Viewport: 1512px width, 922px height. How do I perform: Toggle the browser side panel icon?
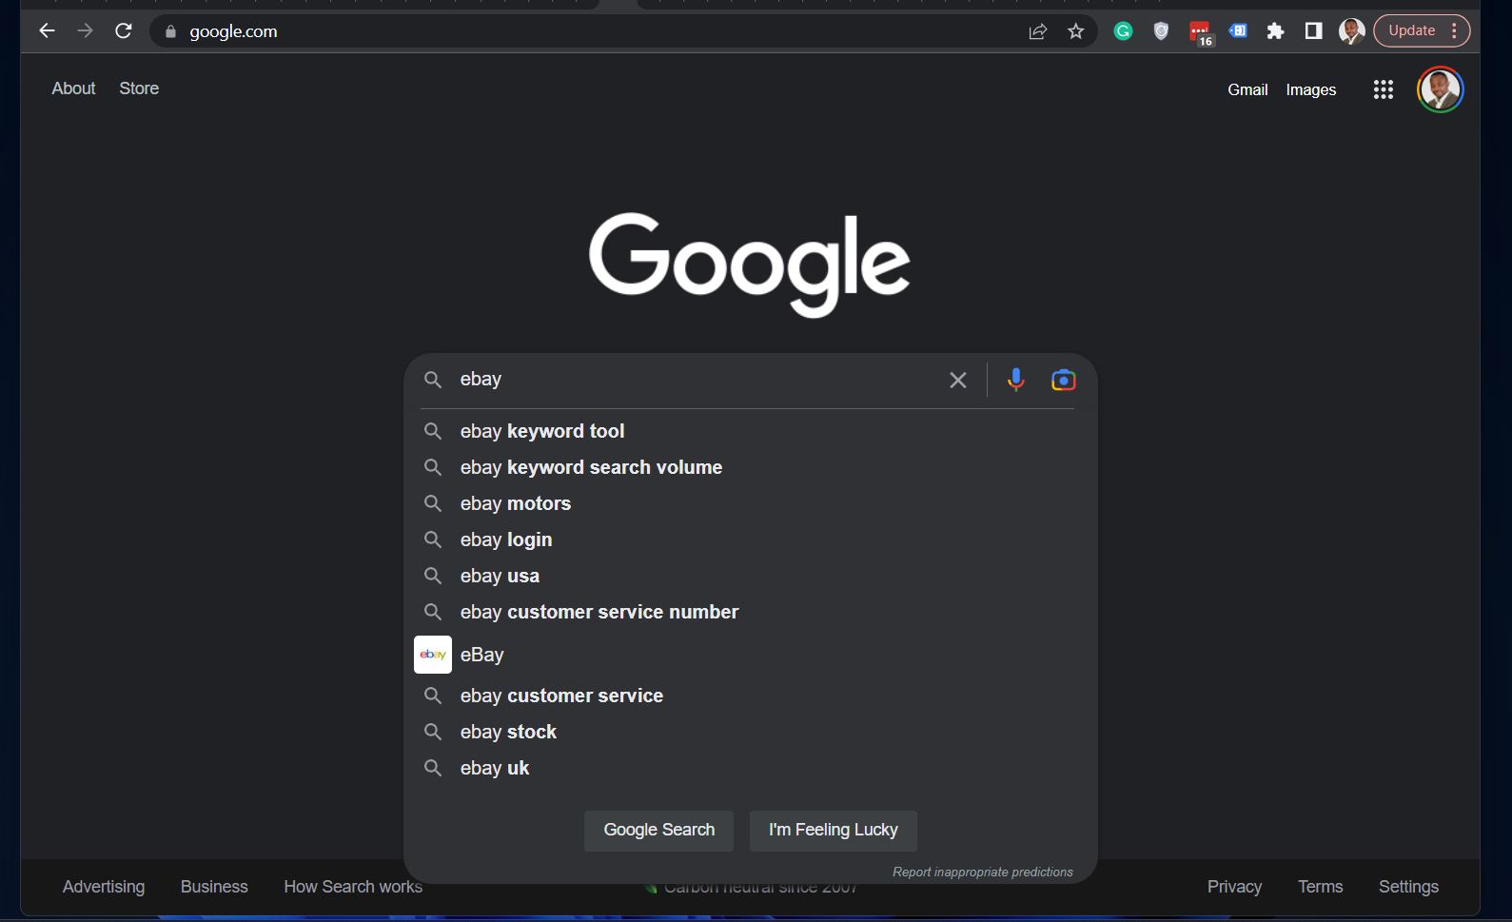[1313, 31]
